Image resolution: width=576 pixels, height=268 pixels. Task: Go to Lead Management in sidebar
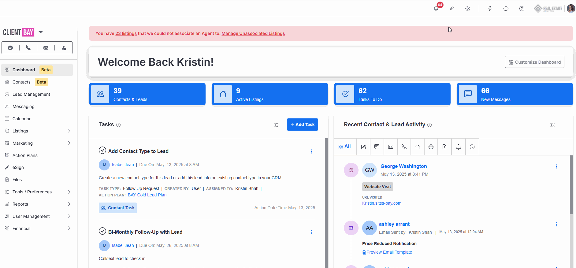tap(31, 94)
